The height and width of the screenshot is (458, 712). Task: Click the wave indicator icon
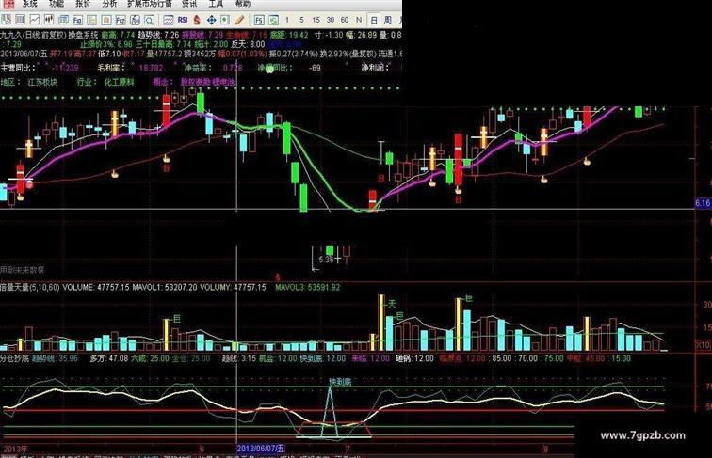point(169,20)
